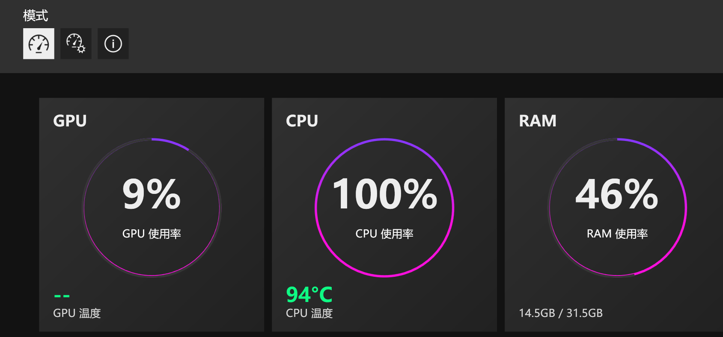Click the 9% GPU usage value
Screen dimensions: 723x337
[152, 194]
